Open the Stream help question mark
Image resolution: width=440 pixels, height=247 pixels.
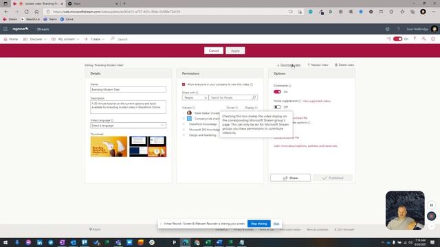[398, 29]
